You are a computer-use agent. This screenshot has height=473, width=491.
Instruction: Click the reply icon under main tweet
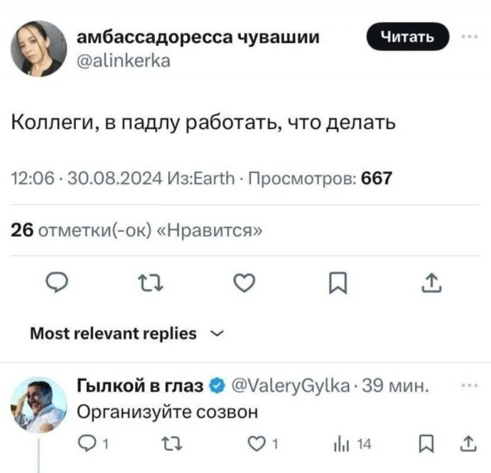pyautogui.click(x=57, y=287)
